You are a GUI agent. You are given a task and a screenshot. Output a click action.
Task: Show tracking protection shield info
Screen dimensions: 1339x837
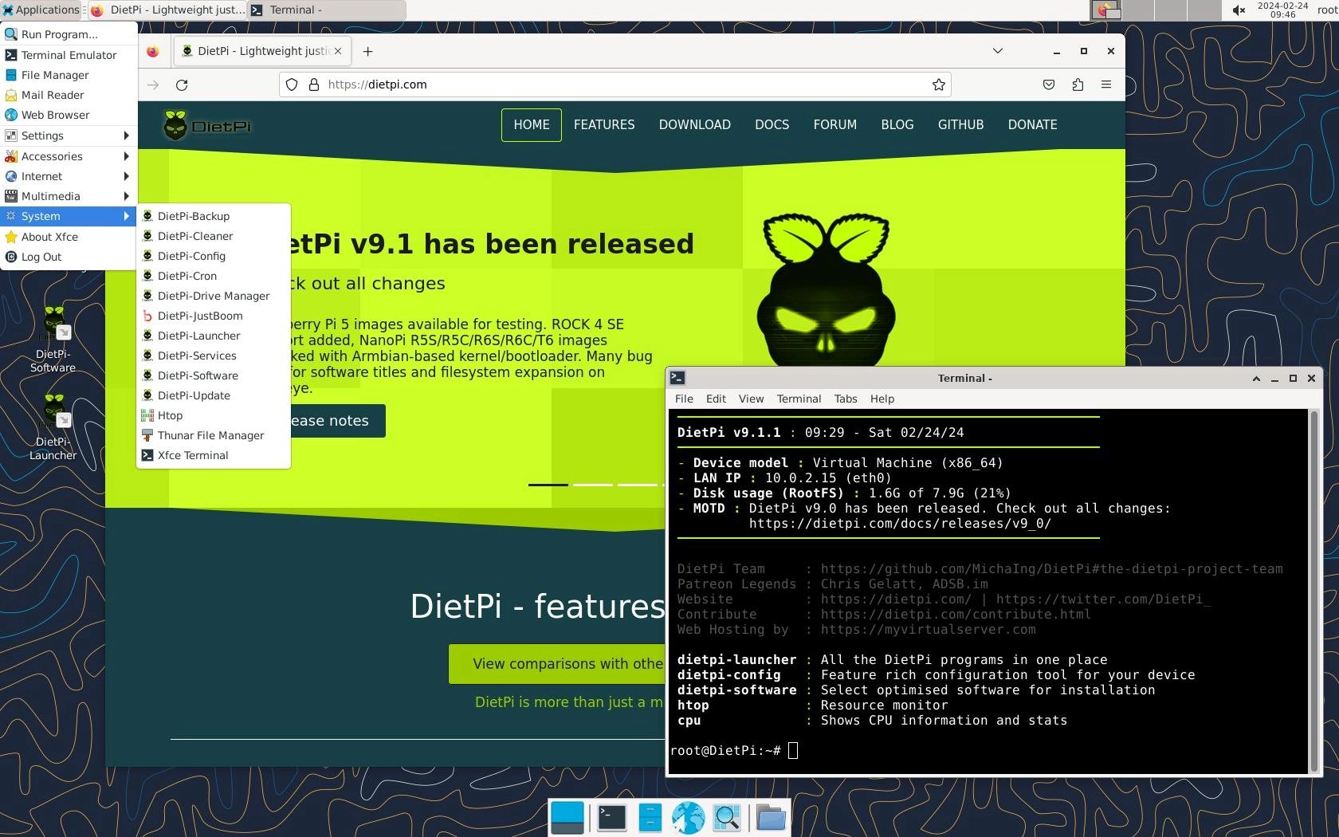[x=292, y=84]
